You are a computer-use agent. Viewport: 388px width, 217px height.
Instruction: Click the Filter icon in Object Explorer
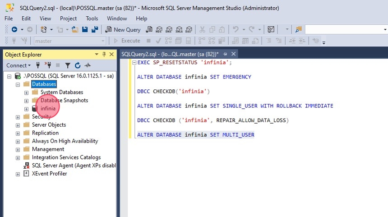(68, 65)
